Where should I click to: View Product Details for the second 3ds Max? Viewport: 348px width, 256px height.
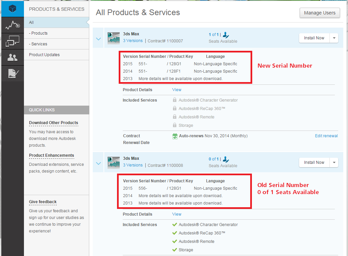pyautogui.click(x=177, y=214)
